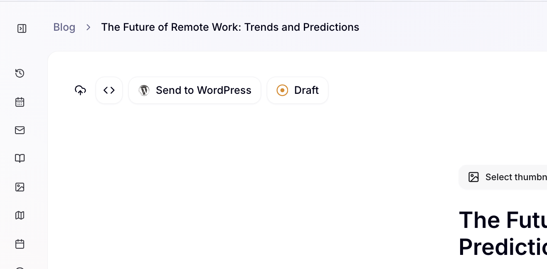This screenshot has width=547, height=269.
Task: Click the WordPress logo icon
Action: pyautogui.click(x=144, y=90)
